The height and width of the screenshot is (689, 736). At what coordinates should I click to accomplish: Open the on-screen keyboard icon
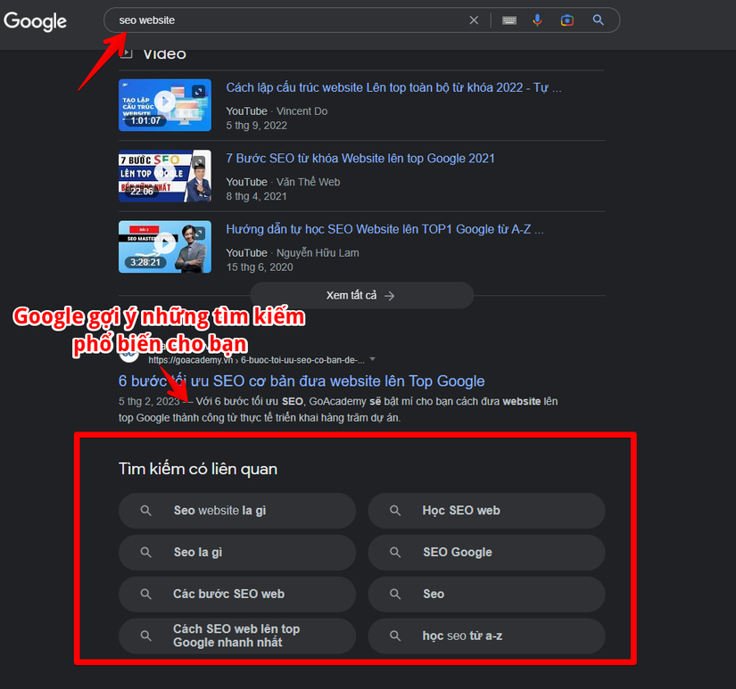click(x=509, y=21)
